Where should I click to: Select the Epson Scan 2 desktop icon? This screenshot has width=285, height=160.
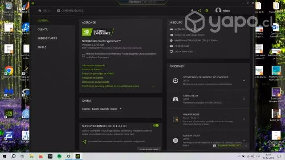8,137
